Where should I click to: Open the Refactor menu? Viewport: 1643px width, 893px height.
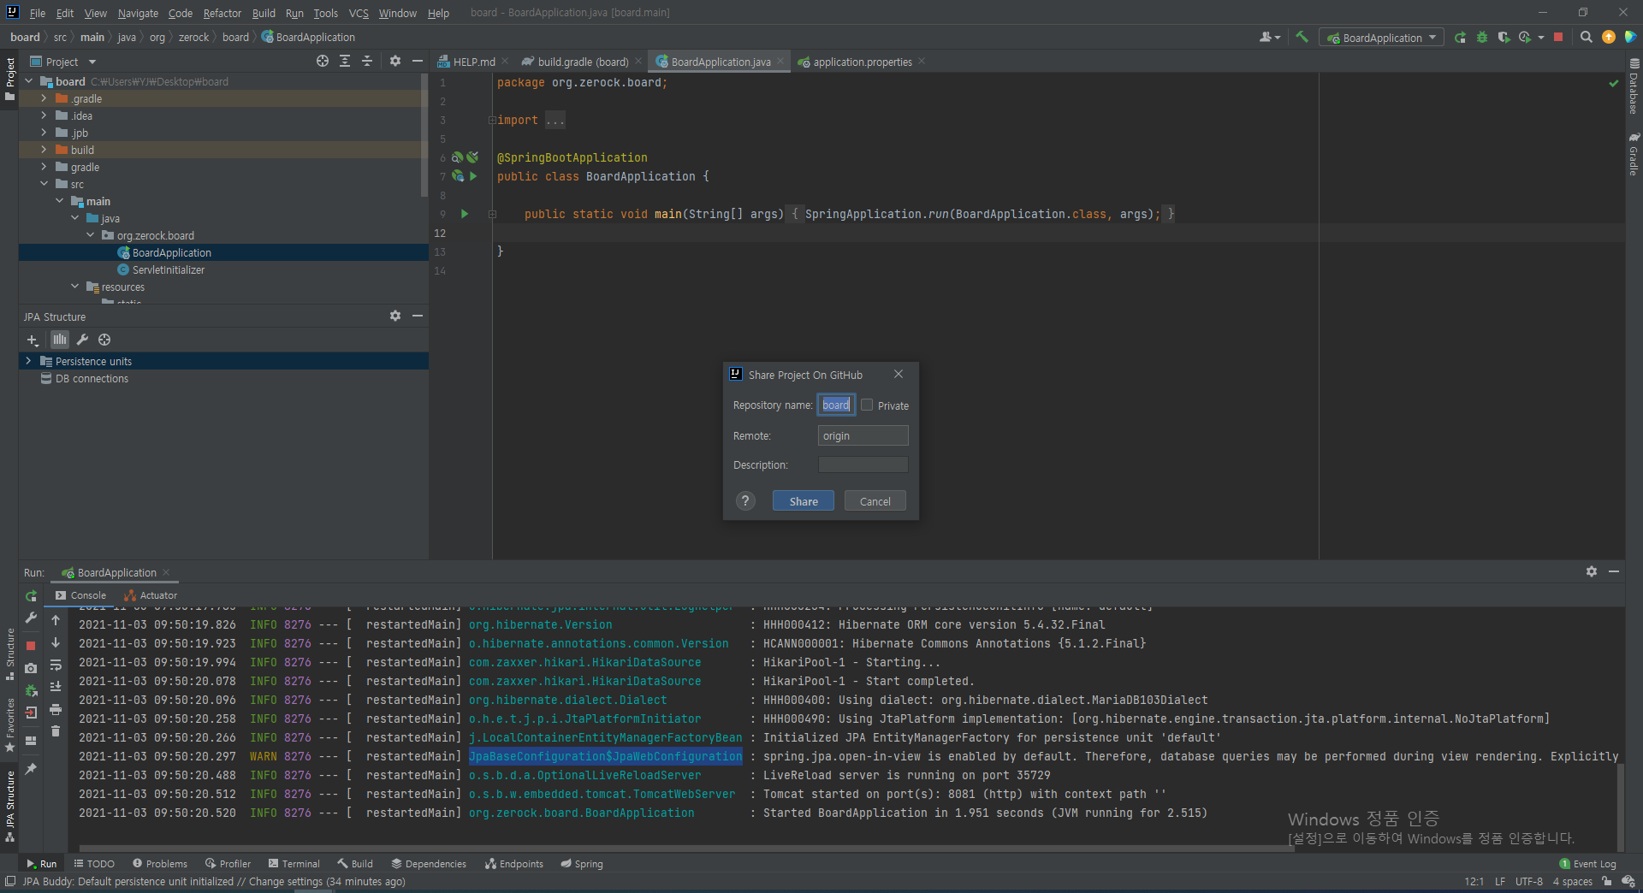click(222, 13)
